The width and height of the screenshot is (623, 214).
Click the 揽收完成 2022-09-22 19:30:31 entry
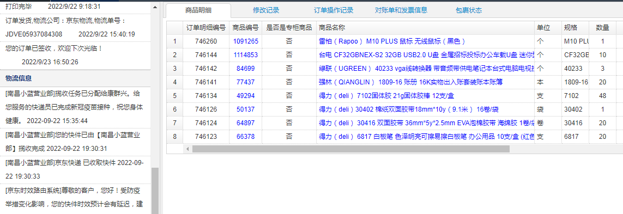pos(76,142)
